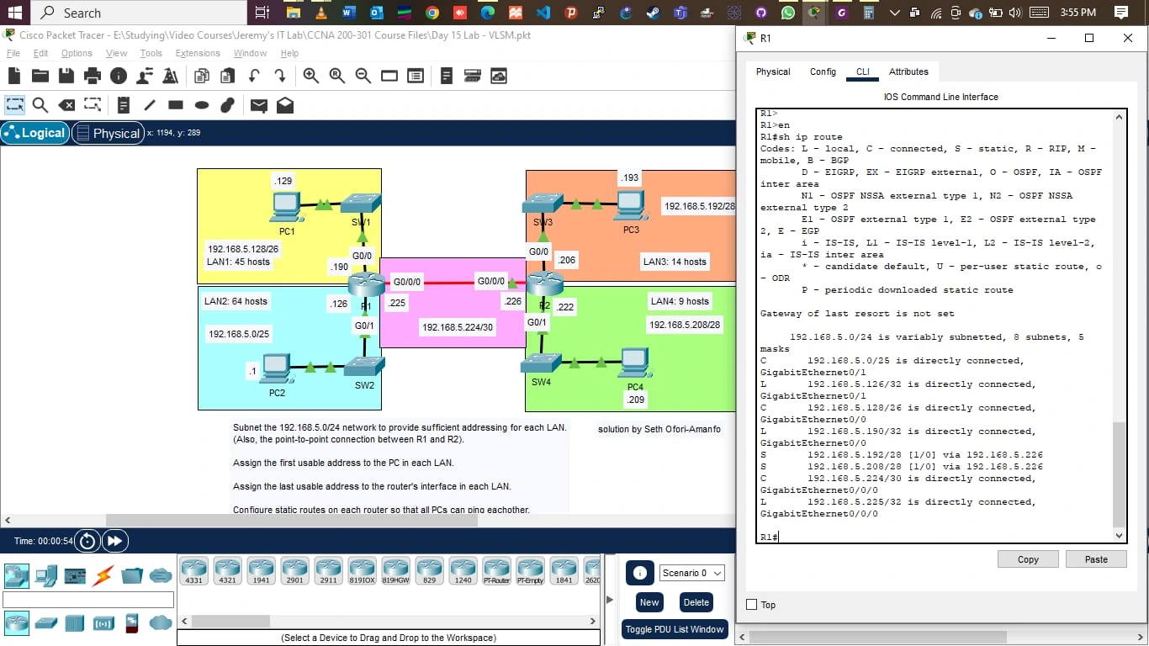Save the project with the floppy disk icon
Viewport: 1149px width, 646px height.
coord(66,76)
